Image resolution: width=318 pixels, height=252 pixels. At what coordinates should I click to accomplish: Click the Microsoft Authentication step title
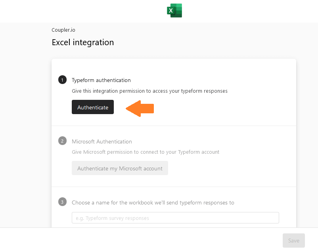tap(102, 141)
